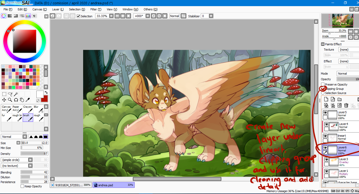
Task: Open the File menu
Action: coord(8,9)
